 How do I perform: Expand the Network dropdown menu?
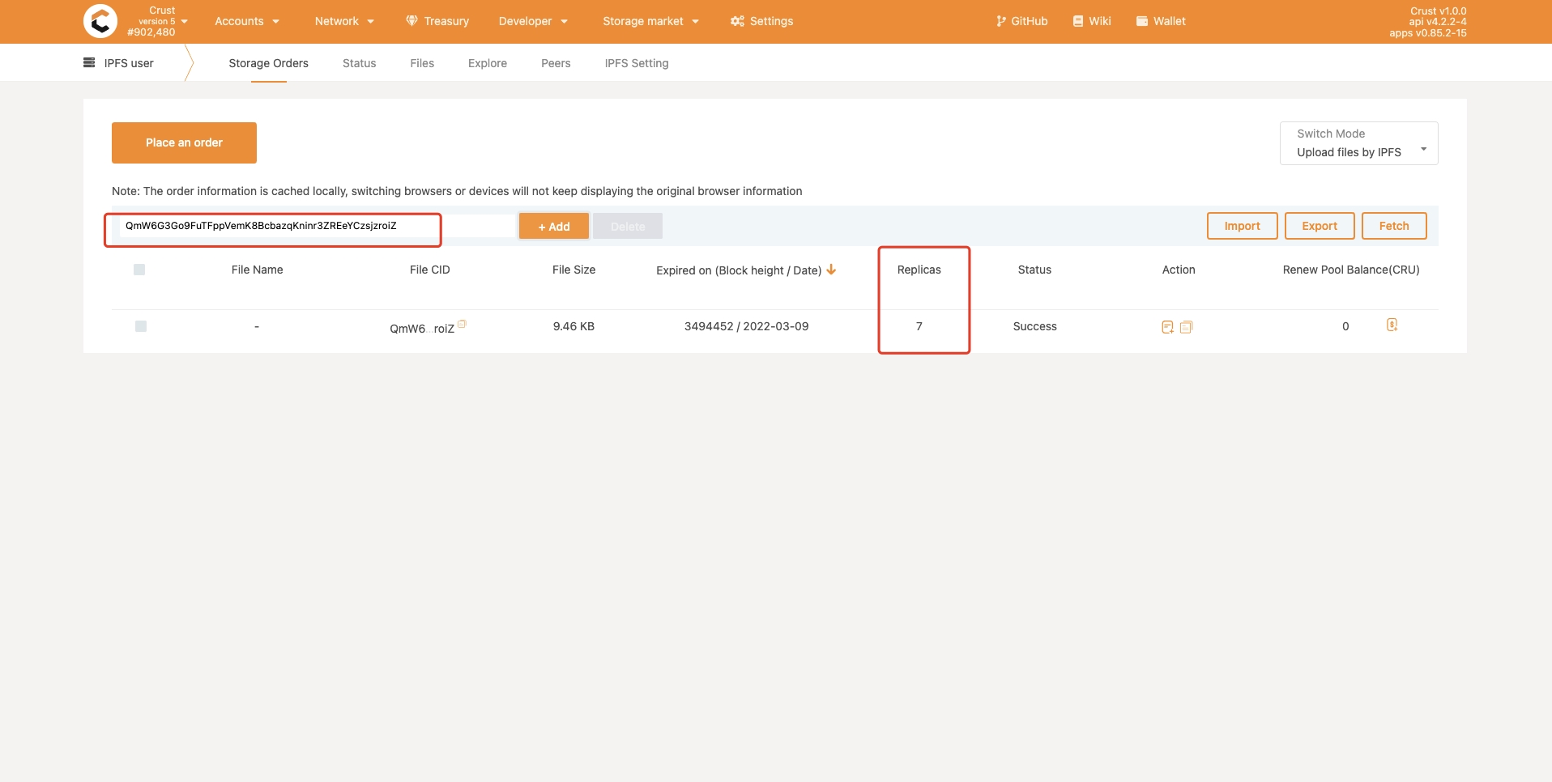pyautogui.click(x=343, y=21)
